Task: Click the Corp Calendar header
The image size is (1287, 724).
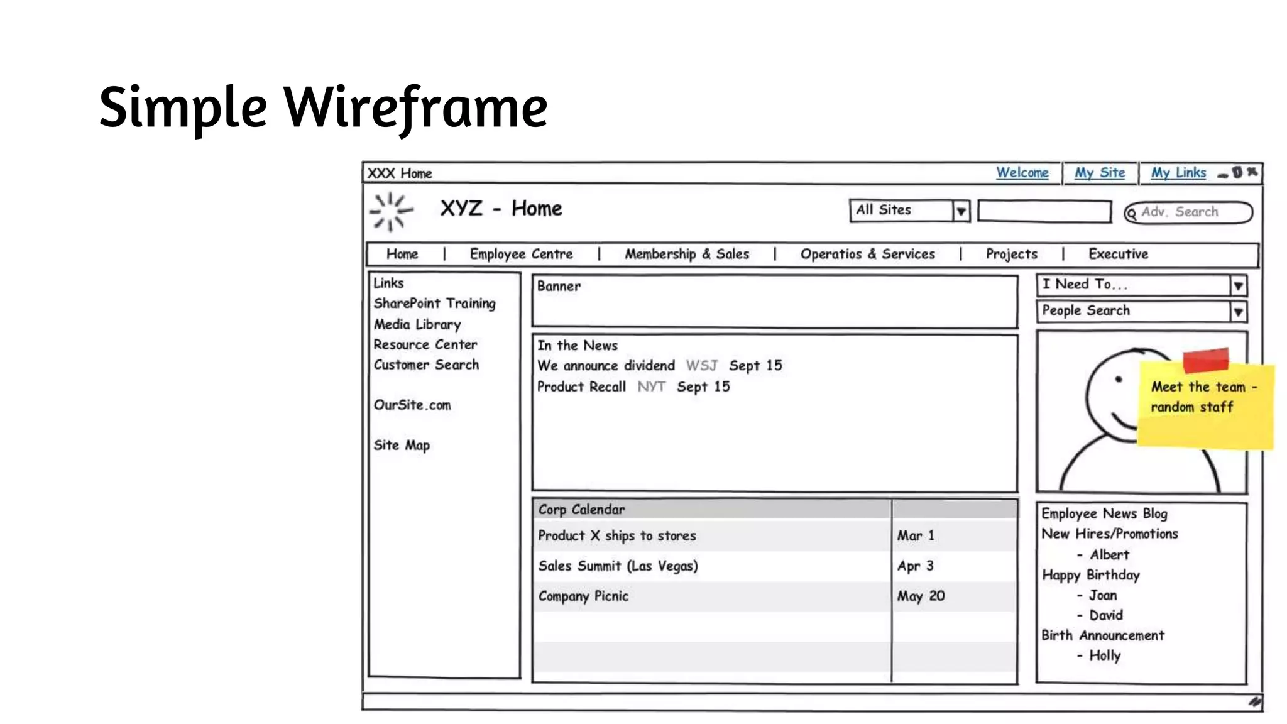Action: (x=774, y=509)
